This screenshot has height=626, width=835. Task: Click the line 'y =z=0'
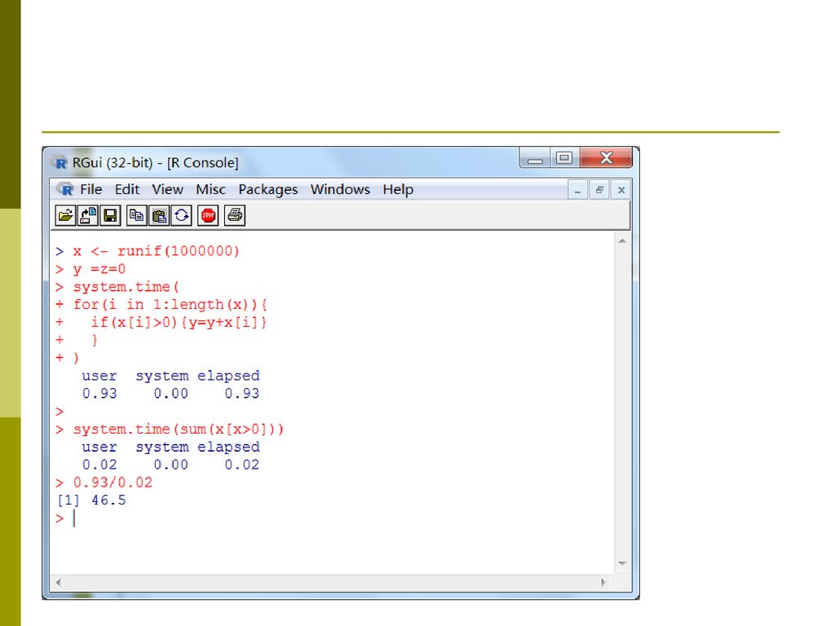coord(99,269)
